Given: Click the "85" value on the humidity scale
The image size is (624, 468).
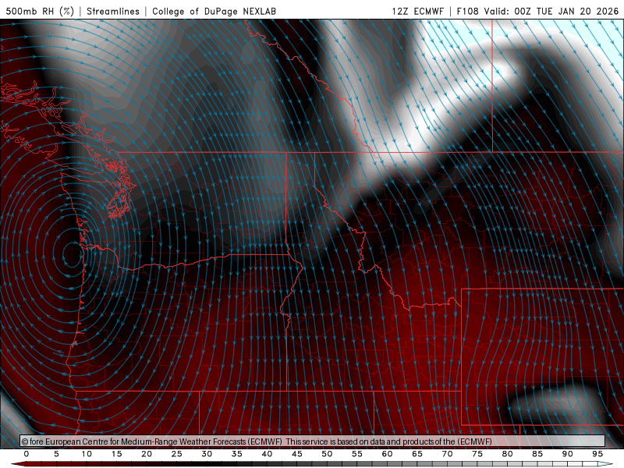Looking at the screenshot, I should (x=537, y=454).
